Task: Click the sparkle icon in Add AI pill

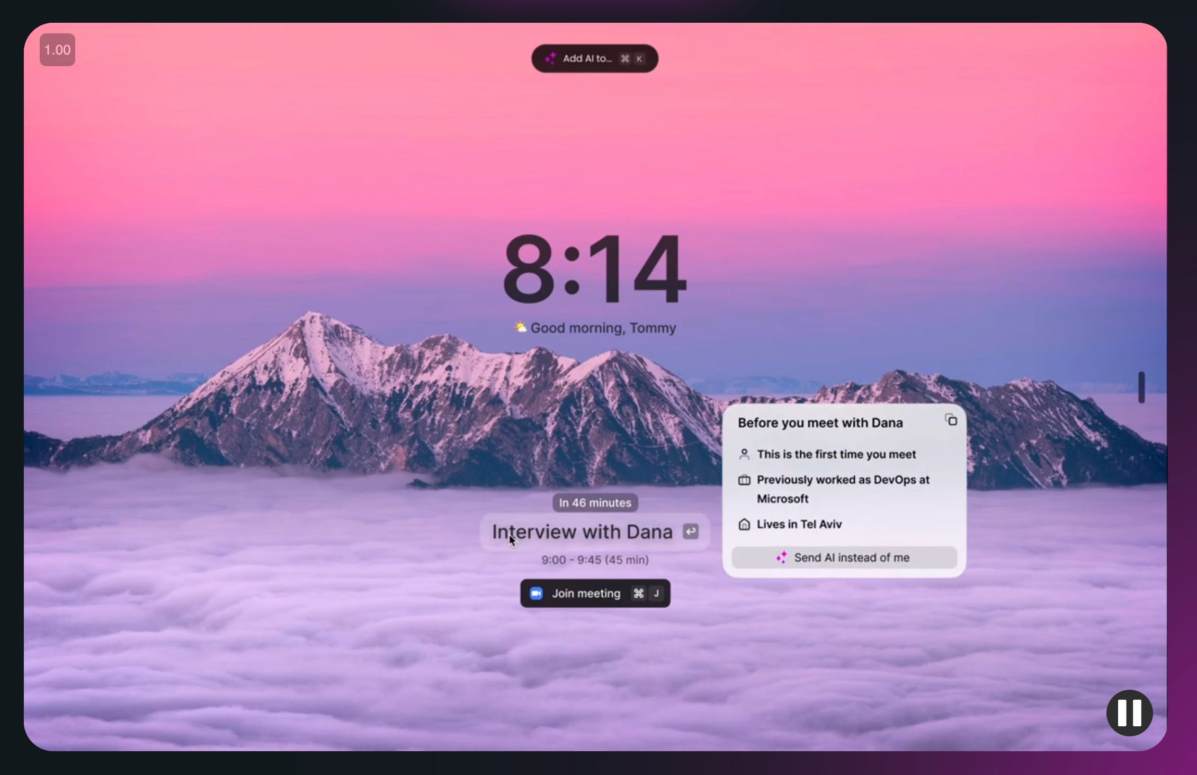Action: 550,58
